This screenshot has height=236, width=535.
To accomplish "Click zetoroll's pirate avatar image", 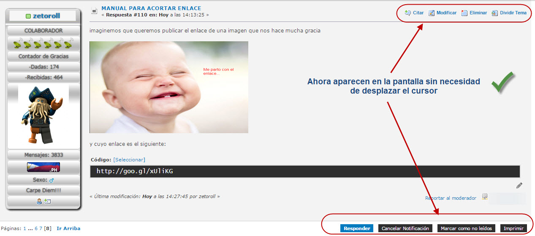I will point(43,115).
